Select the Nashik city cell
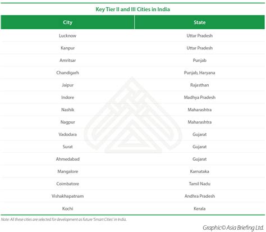266x232 pixels. pyautogui.click(x=67, y=110)
